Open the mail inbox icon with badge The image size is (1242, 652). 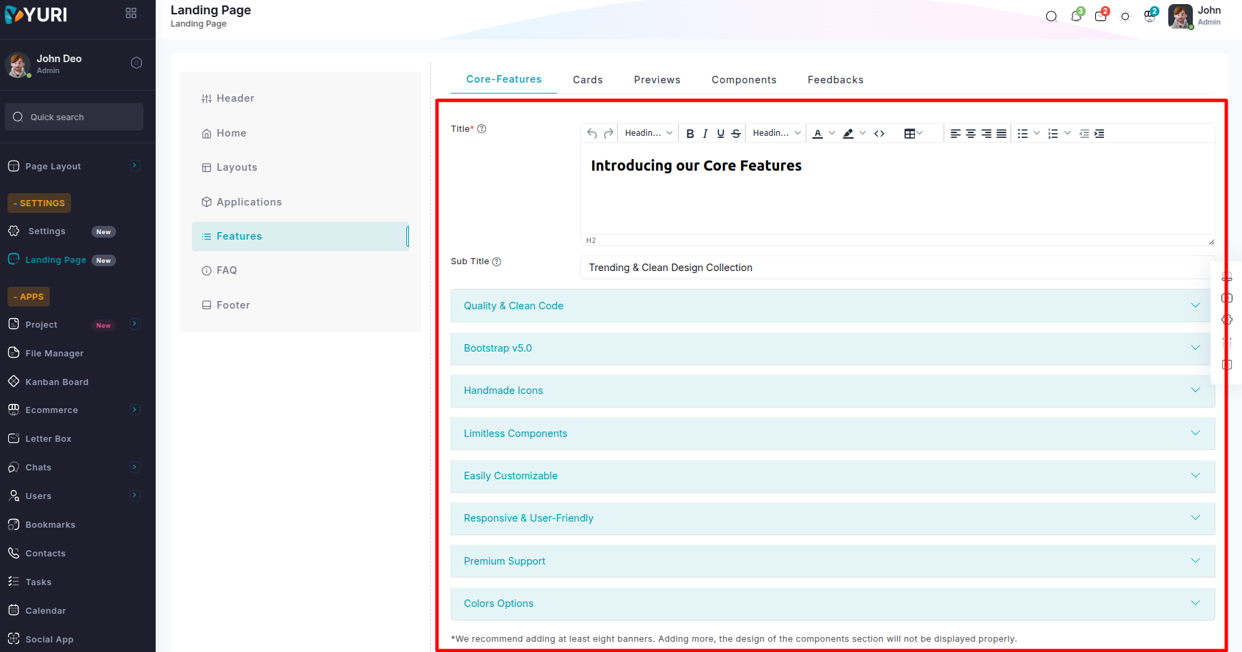(x=1101, y=16)
